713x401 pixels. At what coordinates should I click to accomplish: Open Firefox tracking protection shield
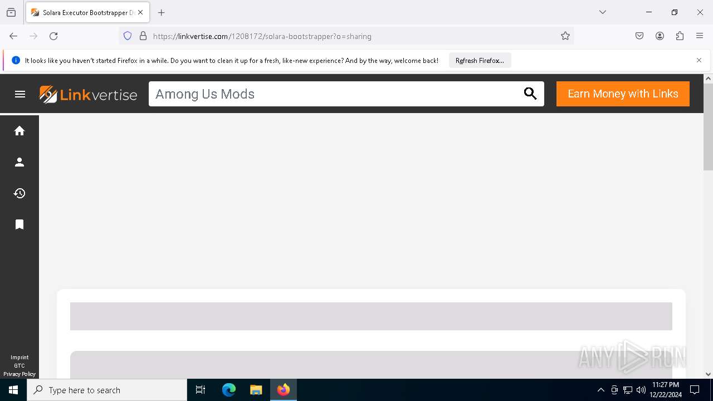coord(128,36)
